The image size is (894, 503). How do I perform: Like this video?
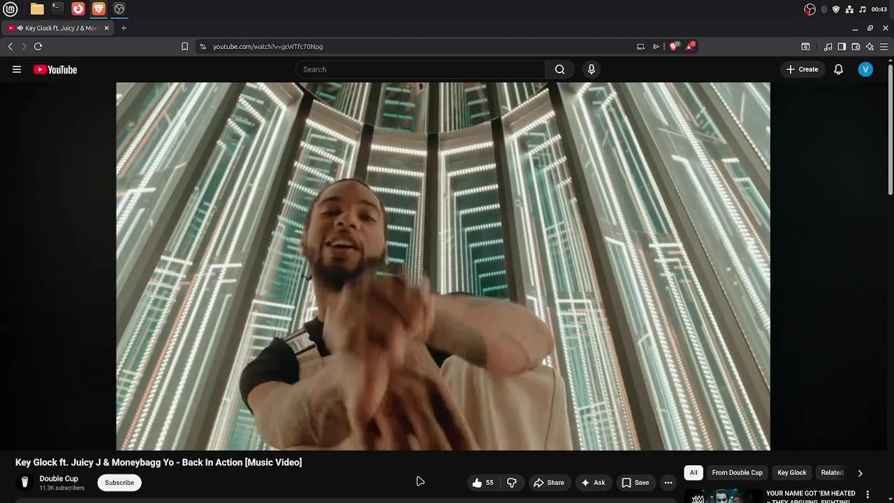click(483, 482)
